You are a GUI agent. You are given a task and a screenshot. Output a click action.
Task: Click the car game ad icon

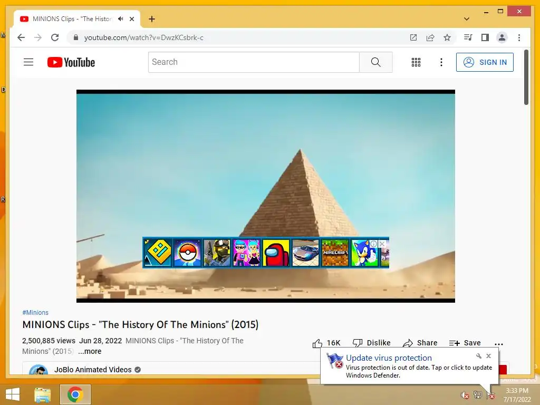[306, 253]
